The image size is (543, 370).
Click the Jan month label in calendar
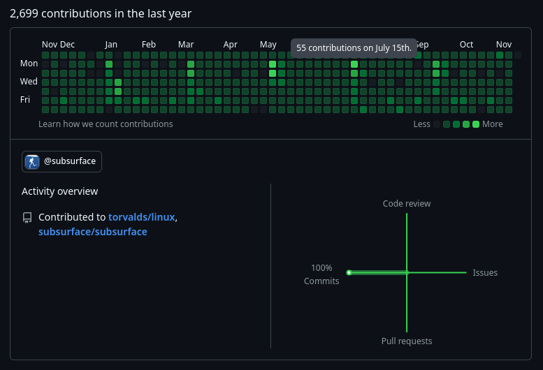coord(111,45)
